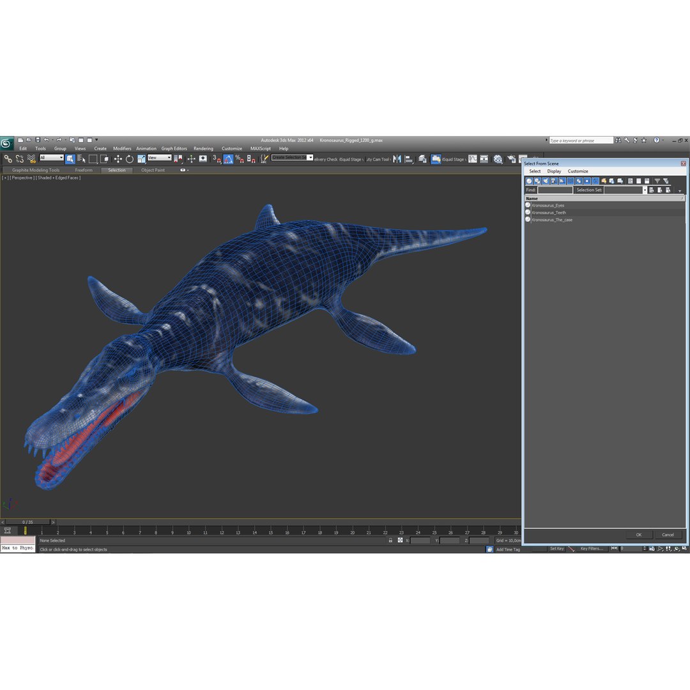690x690 pixels.
Task: Click the Edit Named Selection Sets icon
Action: point(264,159)
